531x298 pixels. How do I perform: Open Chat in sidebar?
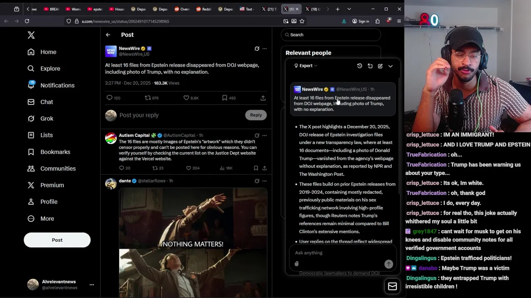click(40, 102)
